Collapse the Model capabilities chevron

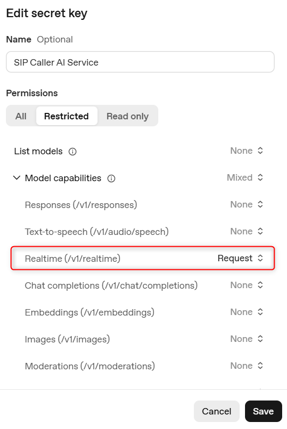pos(17,178)
